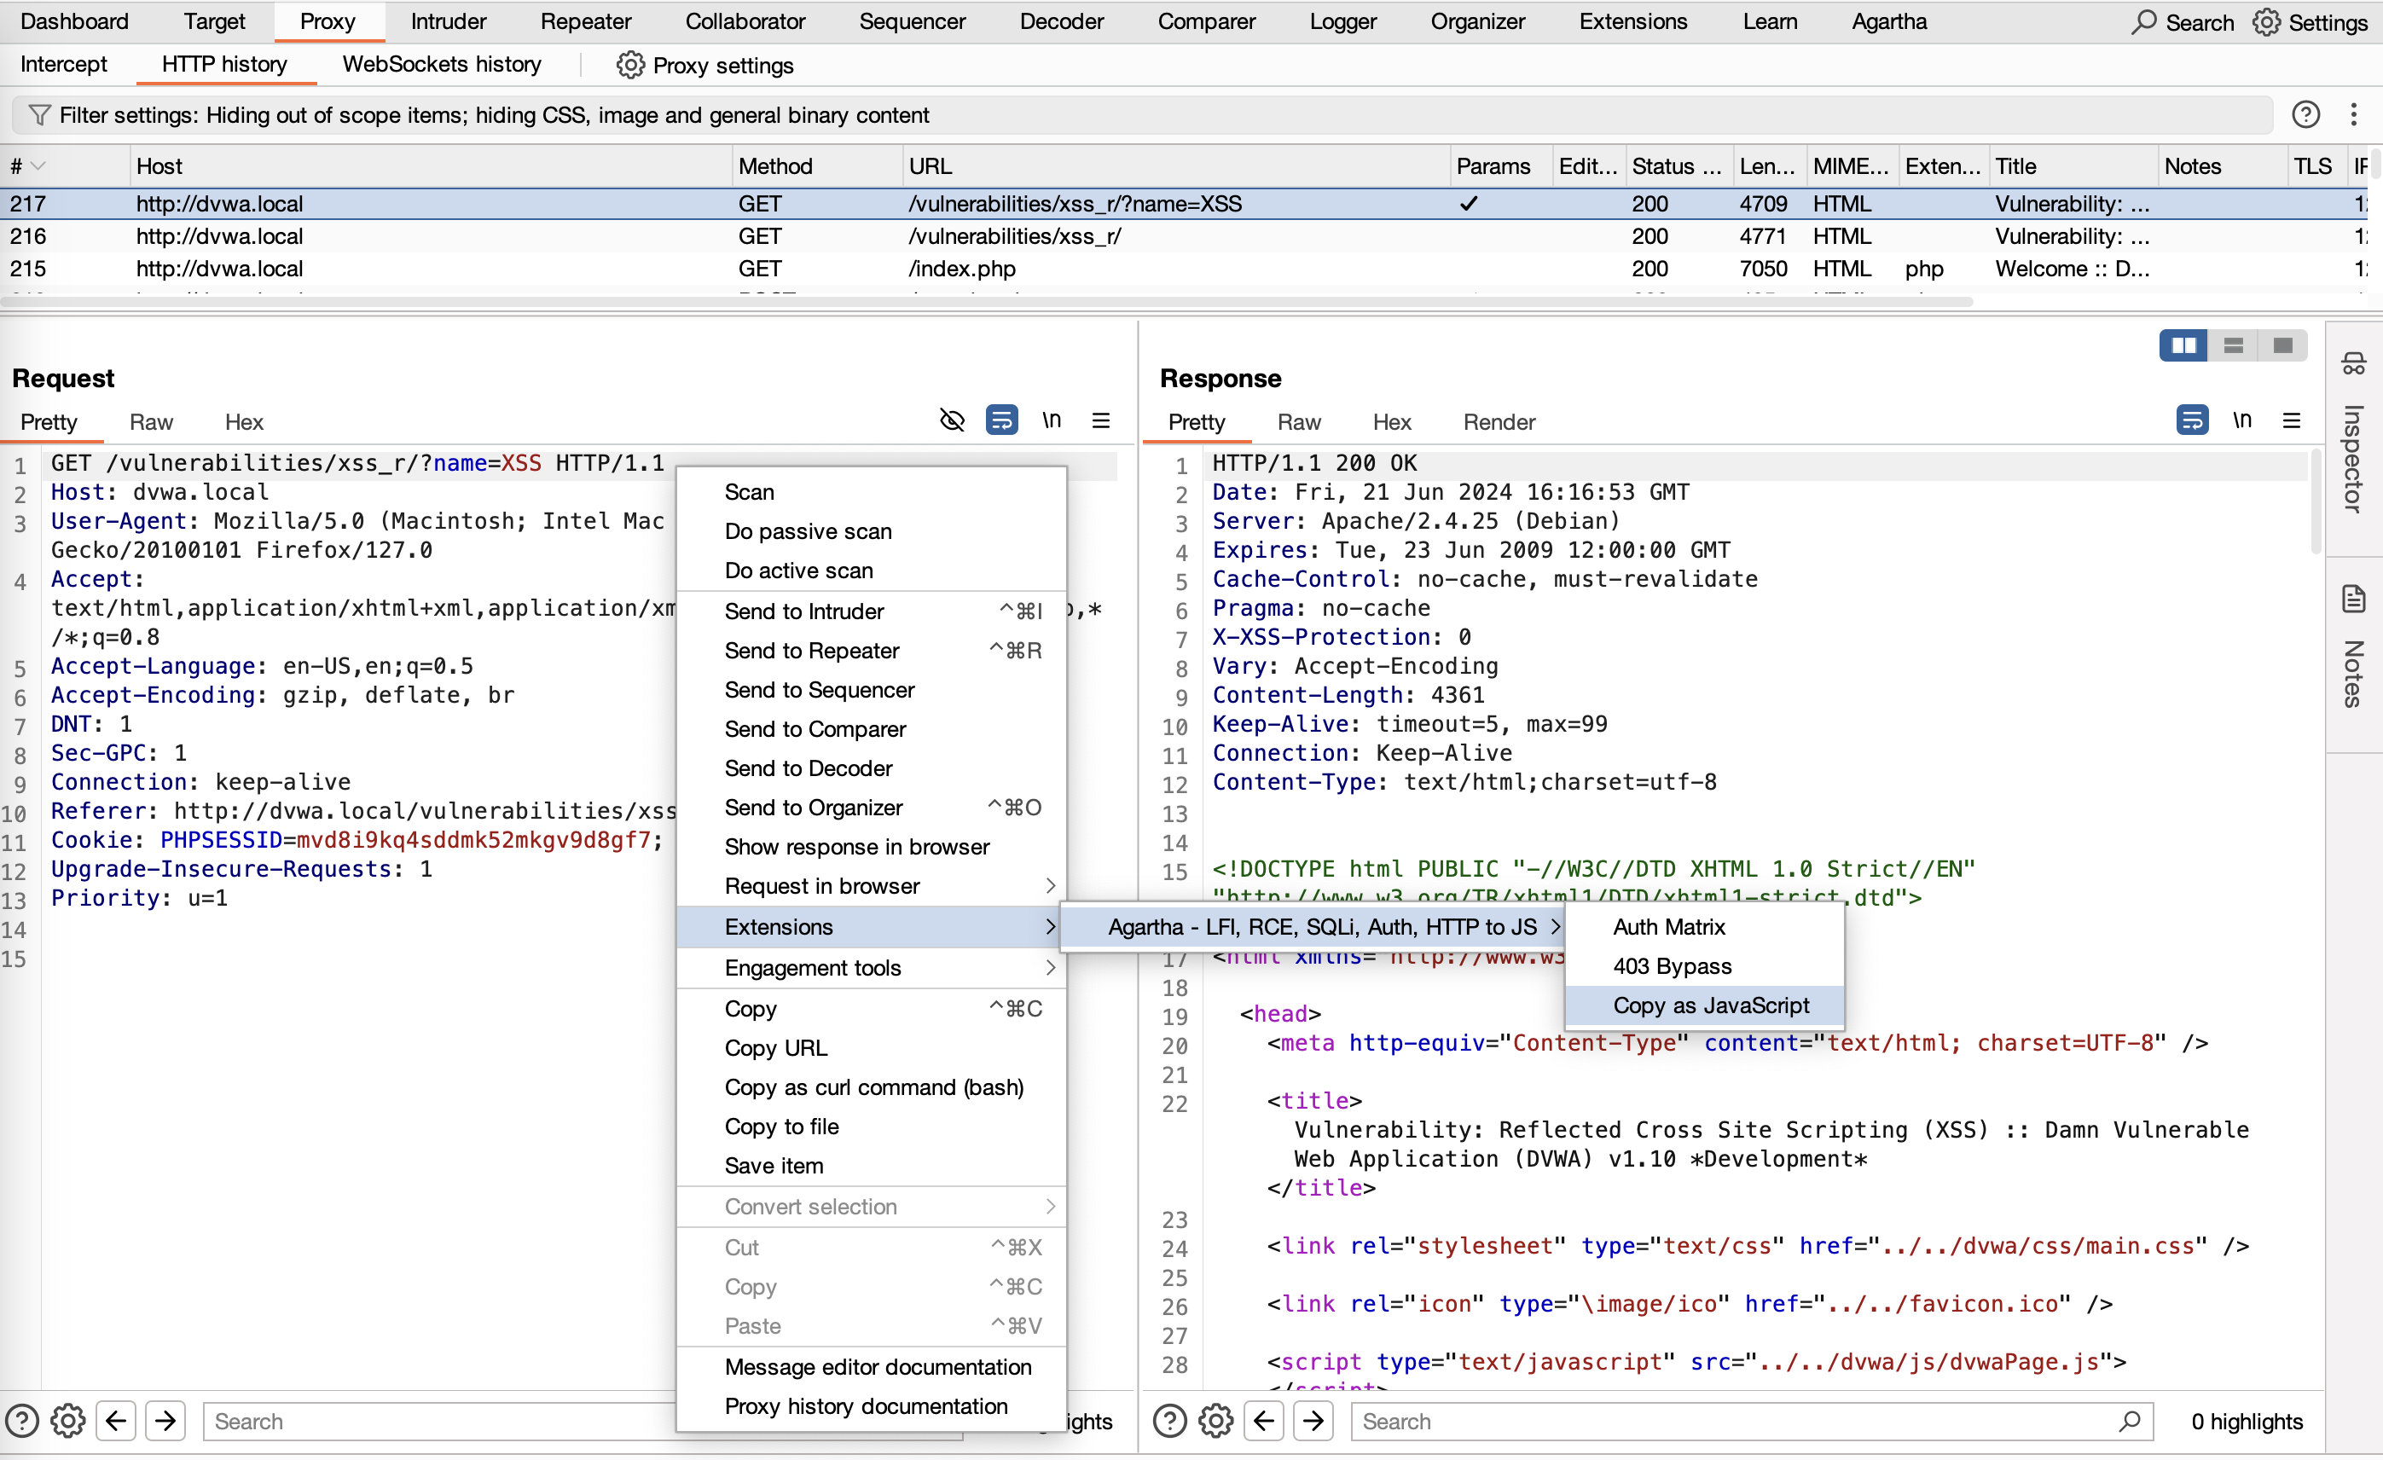Viewport: 2383px width, 1460px height.
Task: Open Proxy settings gear
Action: pos(629,65)
